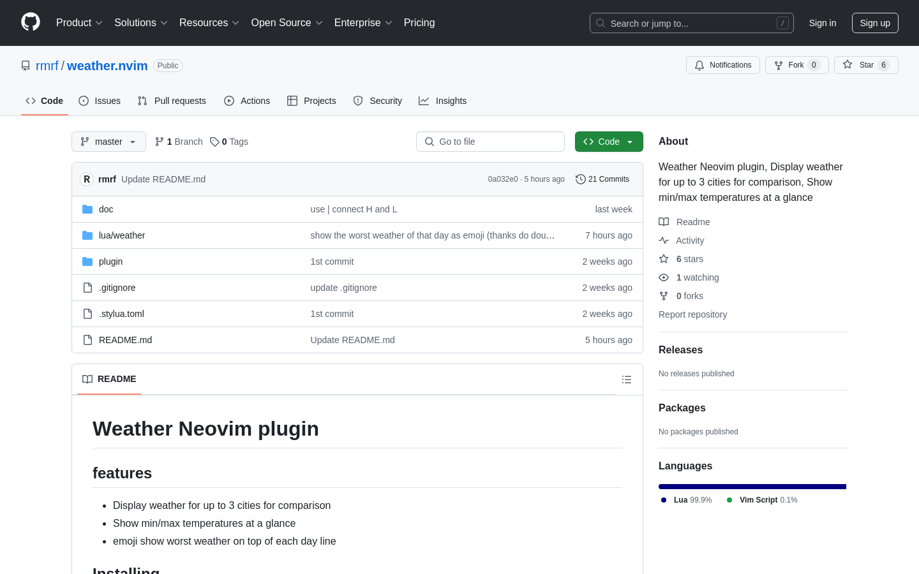Click the search magnifier icon in header
This screenshot has height=574, width=919.
[x=601, y=23]
